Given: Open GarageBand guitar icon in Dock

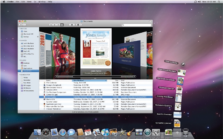Looking at the screenshot, I should point(130,132).
